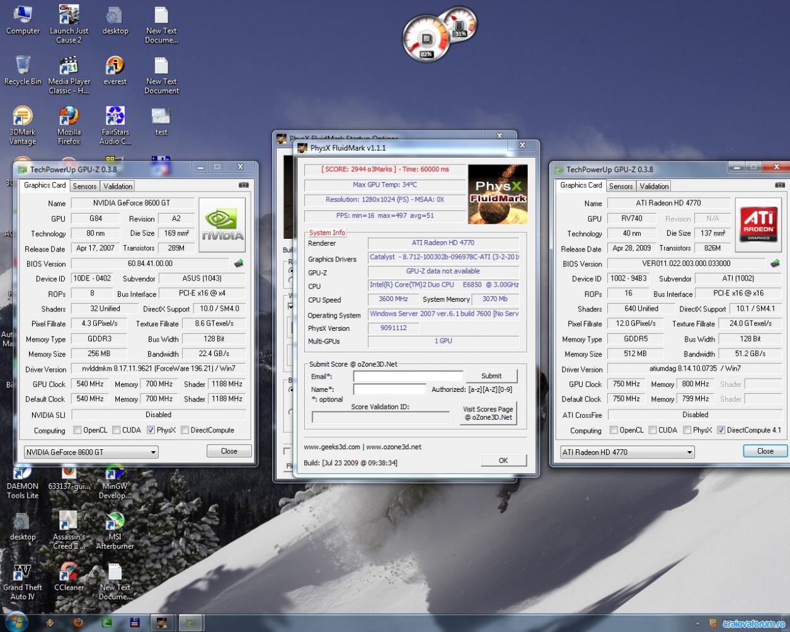The image size is (790, 632).
Task: Click BIOS version value 60.84.41.00.00
Action: click(150, 263)
